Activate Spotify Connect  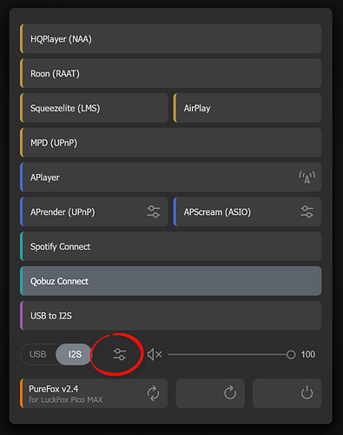170,246
